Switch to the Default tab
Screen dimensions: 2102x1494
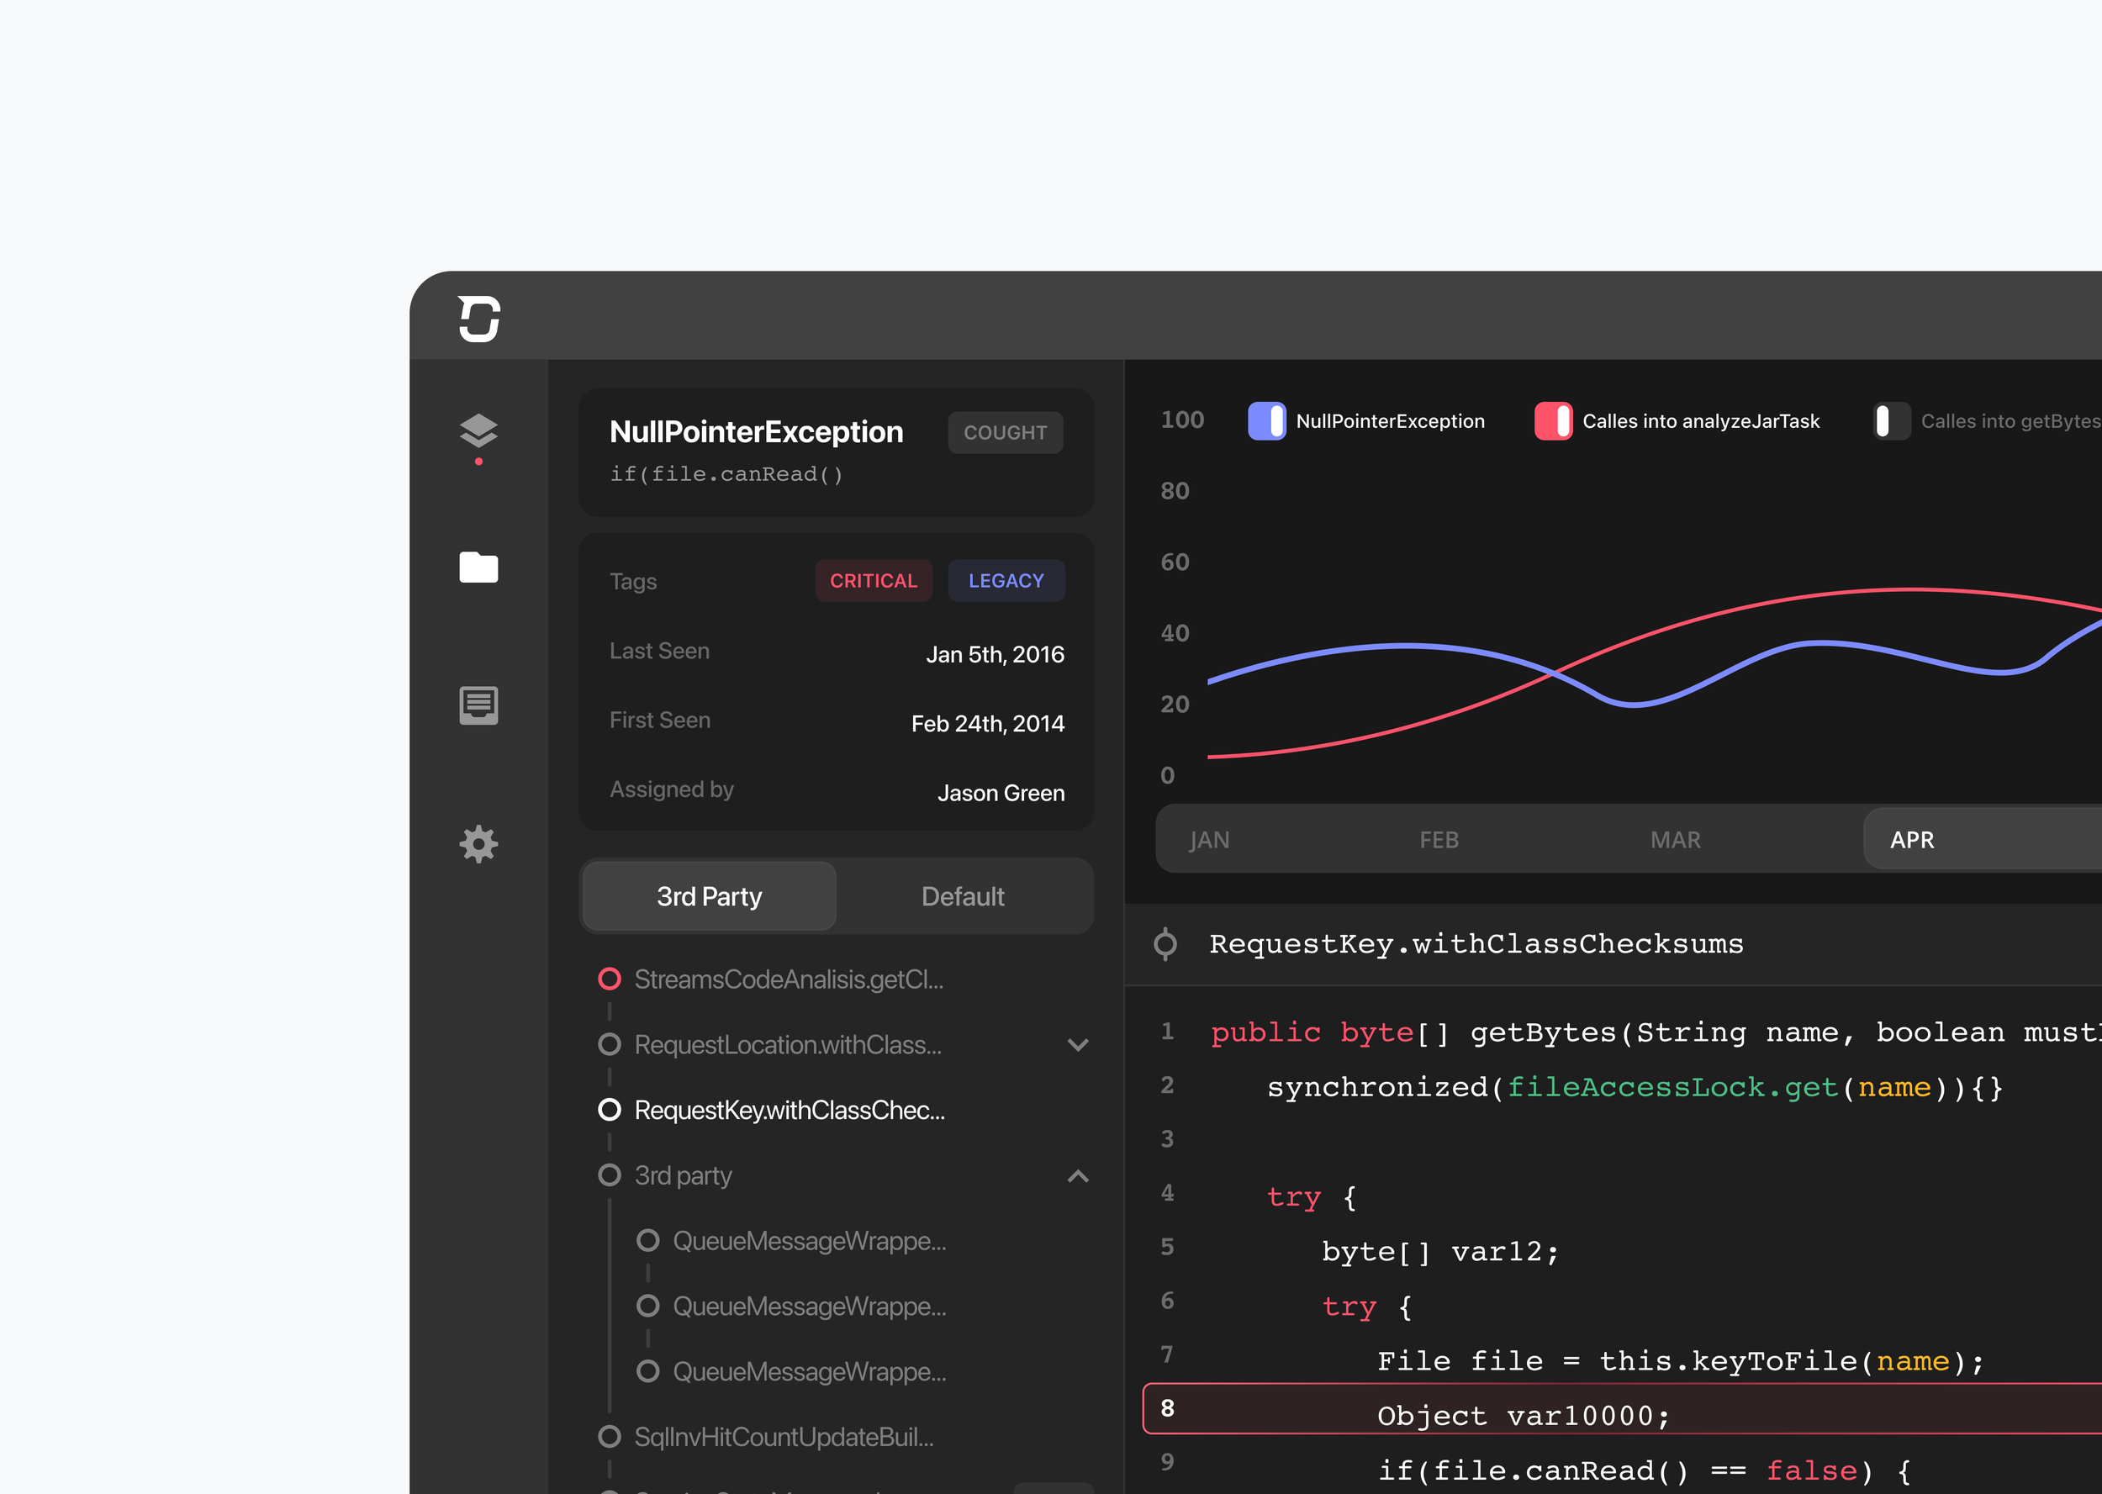point(962,896)
